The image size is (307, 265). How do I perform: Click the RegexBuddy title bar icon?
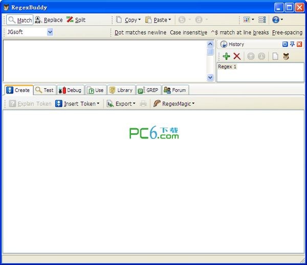[6, 8]
